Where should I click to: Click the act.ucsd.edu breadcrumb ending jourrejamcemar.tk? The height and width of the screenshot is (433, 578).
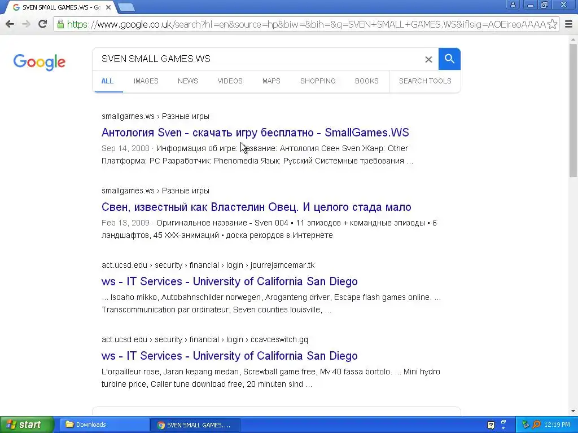208,265
